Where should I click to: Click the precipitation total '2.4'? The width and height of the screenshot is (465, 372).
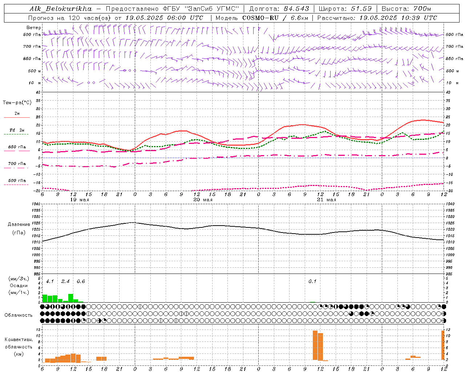point(65,282)
